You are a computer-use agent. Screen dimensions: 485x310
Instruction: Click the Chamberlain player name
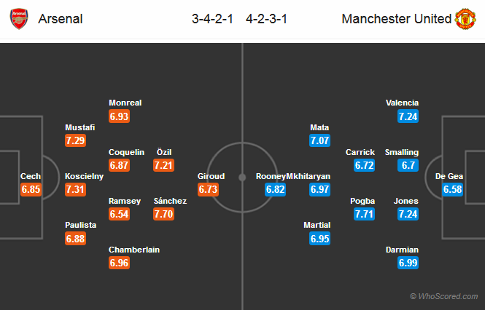click(134, 250)
